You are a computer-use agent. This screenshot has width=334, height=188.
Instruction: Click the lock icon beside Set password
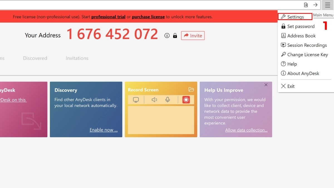pos(283,26)
